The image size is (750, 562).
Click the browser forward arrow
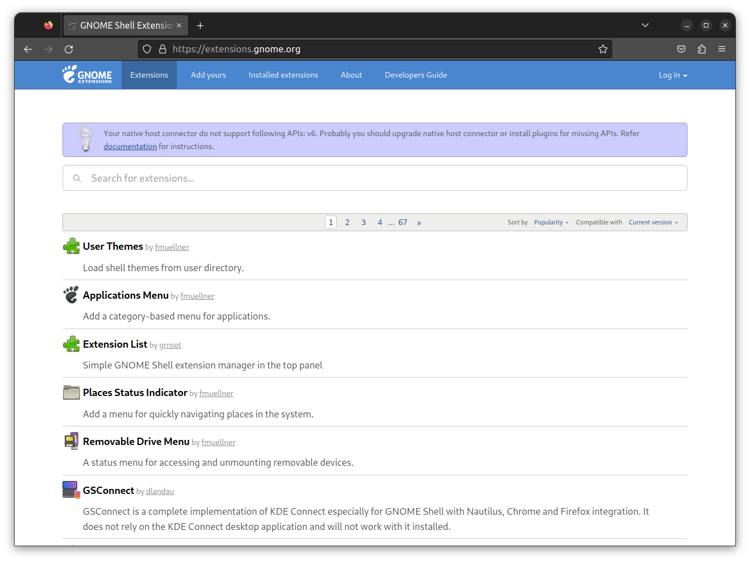[48, 50]
